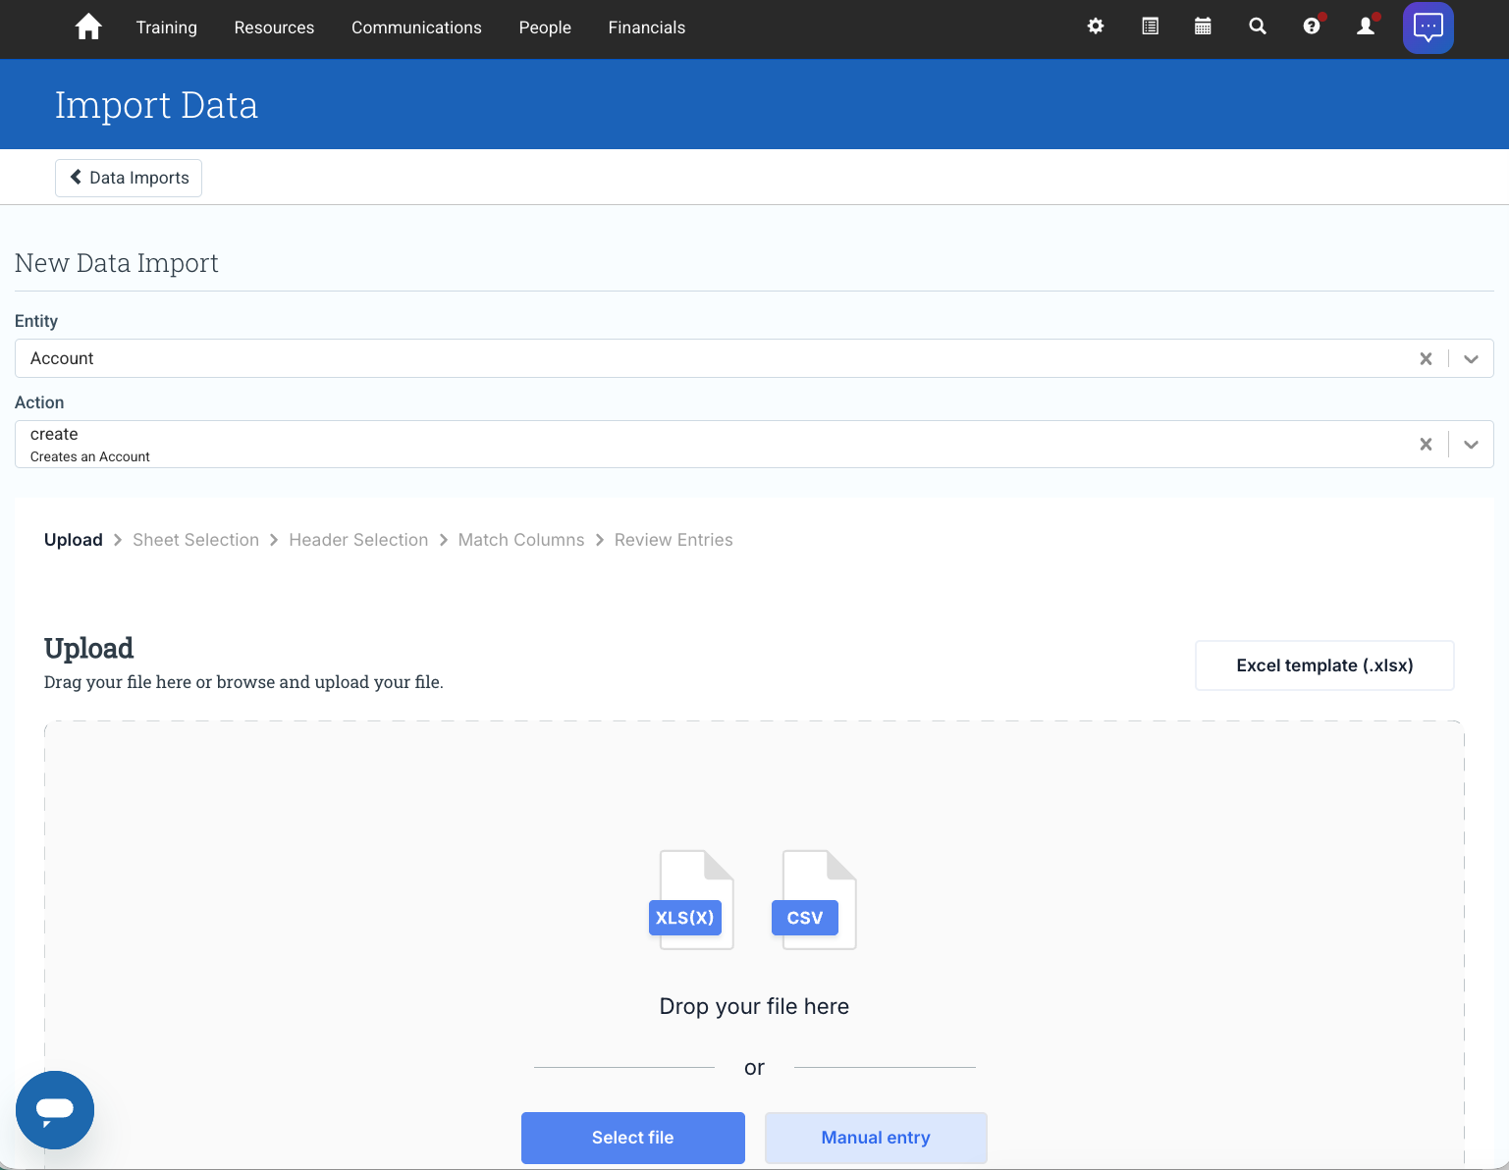The width and height of the screenshot is (1509, 1170).
Task: Select the Upload step in breadcrumb
Action: [74, 540]
